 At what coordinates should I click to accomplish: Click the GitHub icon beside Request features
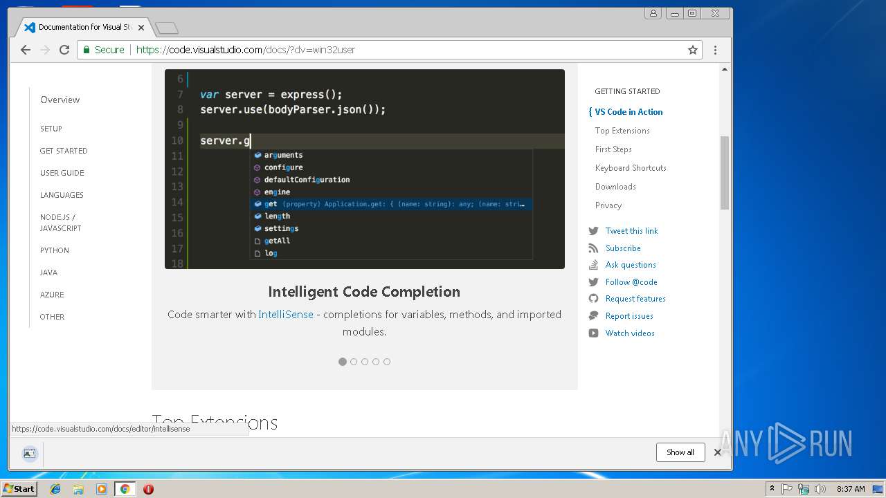593,299
